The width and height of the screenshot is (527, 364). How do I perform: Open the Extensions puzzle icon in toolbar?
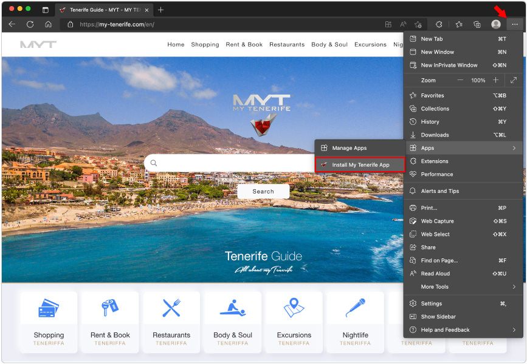pos(439,24)
